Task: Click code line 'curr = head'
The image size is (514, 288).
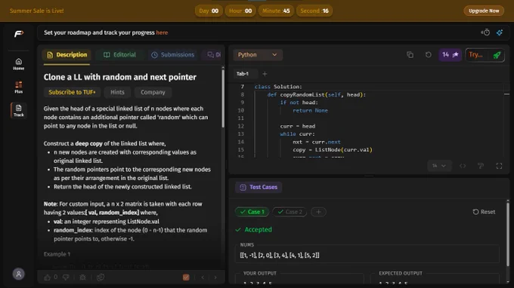Action: pyautogui.click(x=297, y=126)
